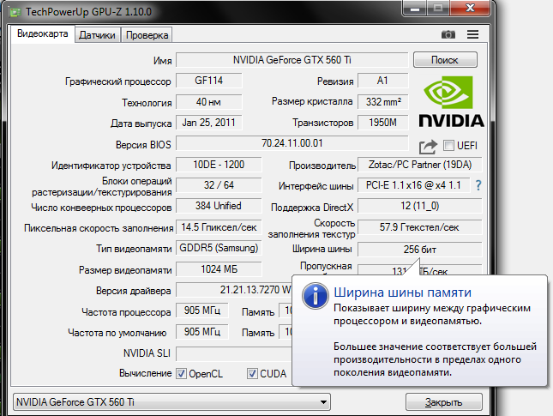
Task: Click the NVIDIA logo
Action: (x=452, y=101)
